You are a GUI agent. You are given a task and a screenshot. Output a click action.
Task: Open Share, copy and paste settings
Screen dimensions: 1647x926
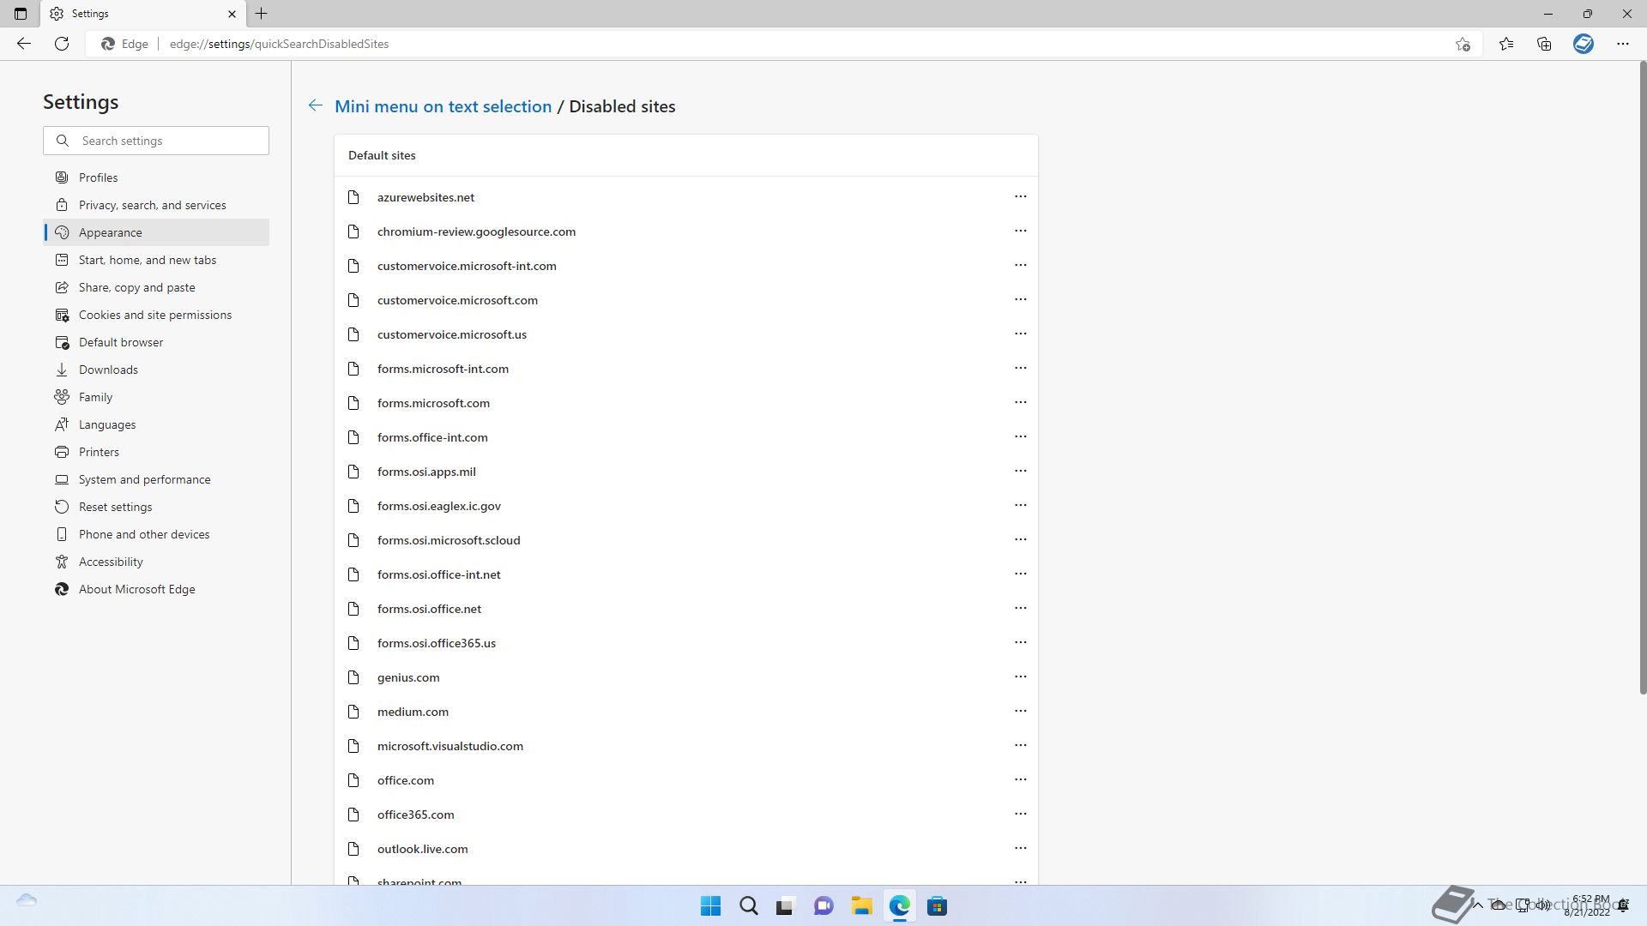(x=156, y=287)
